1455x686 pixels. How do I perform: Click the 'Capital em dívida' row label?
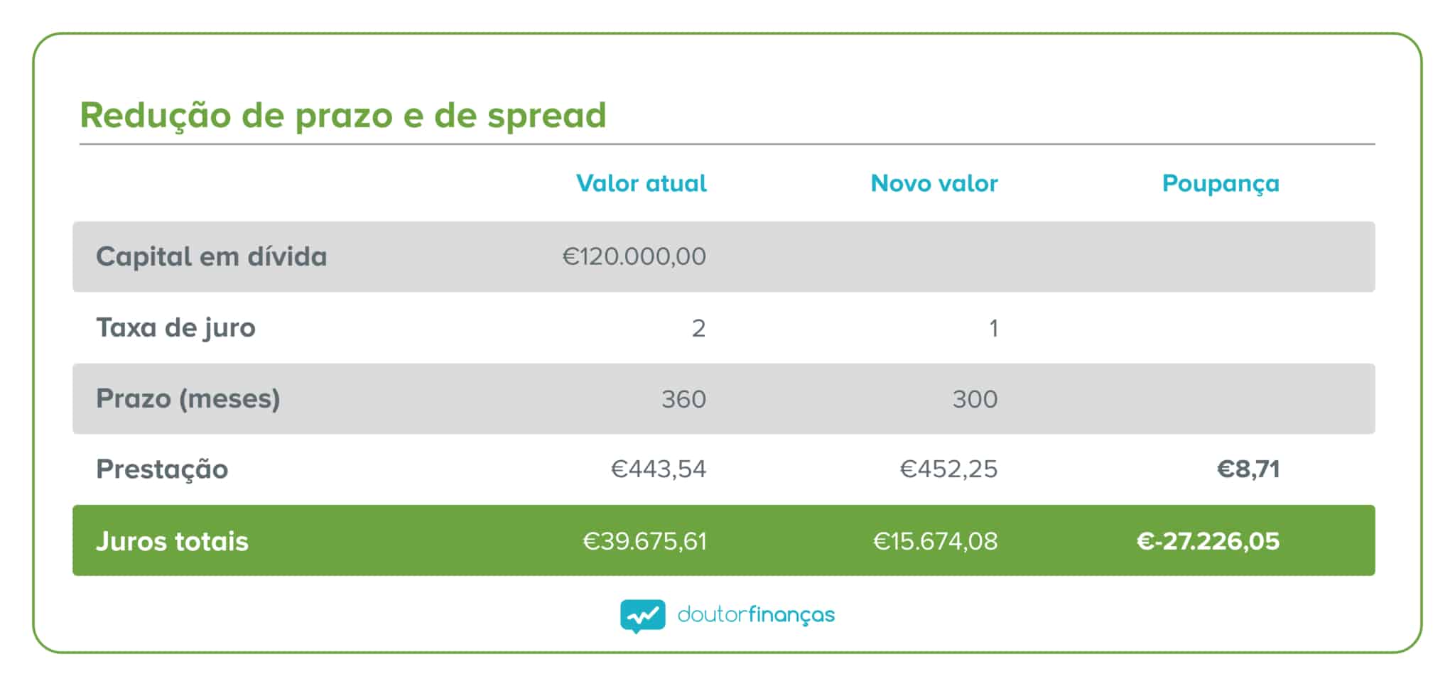pyautogui.click(x=211, y=256)
